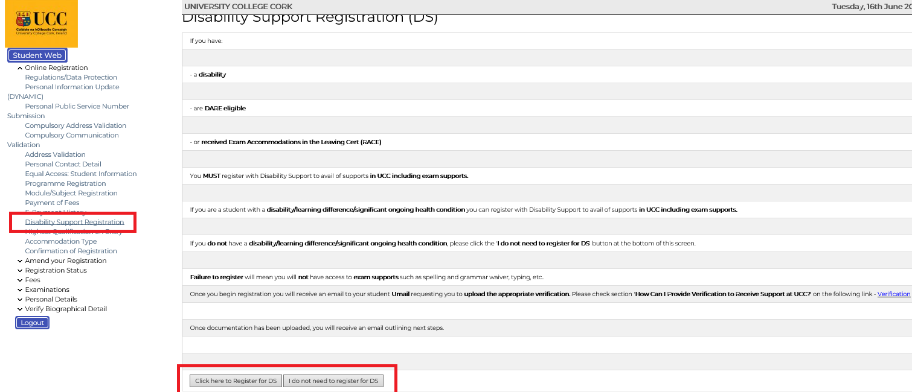Open Payment of Fees page
The height and width of the screenshot is (392, 912).
[52, 203]
